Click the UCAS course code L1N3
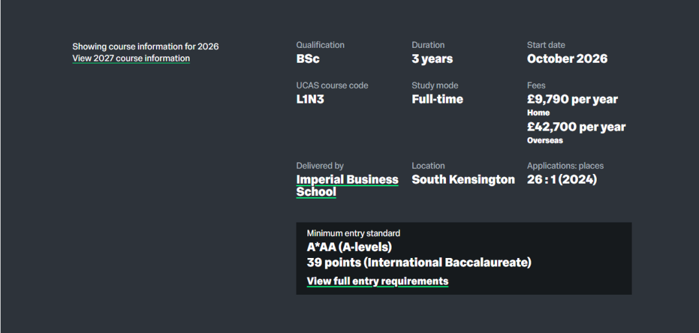 pos(310,100)
